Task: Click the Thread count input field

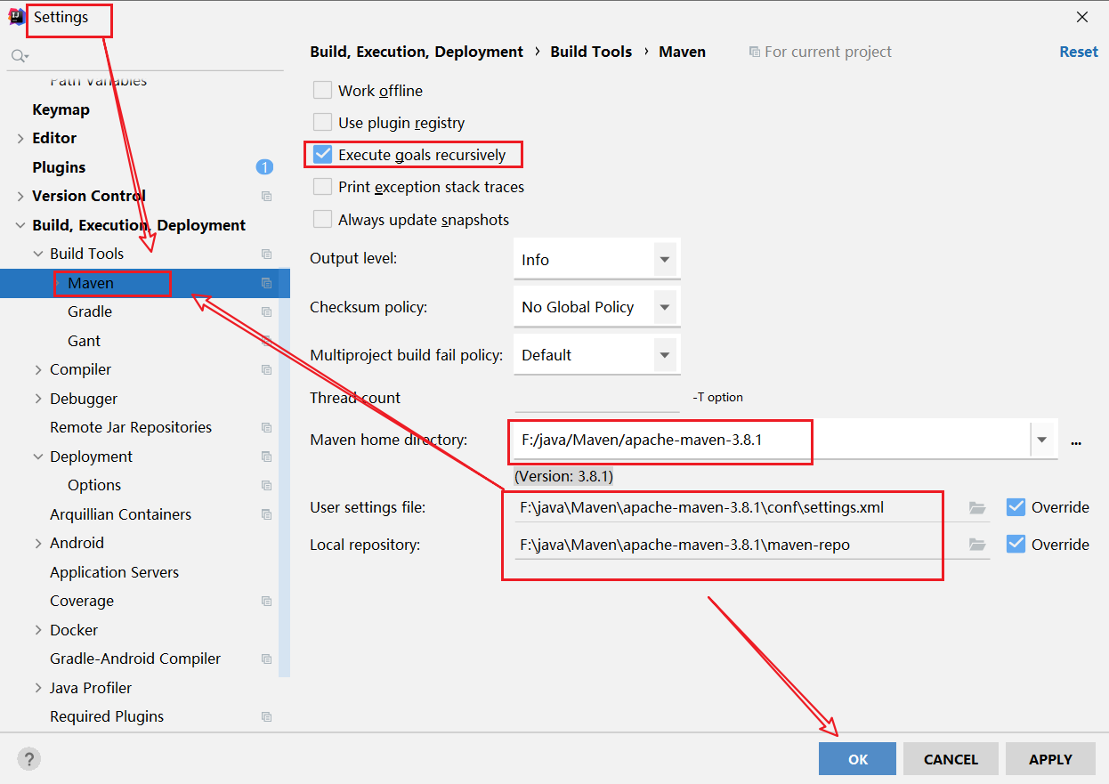Action: (x=596, y=398)
